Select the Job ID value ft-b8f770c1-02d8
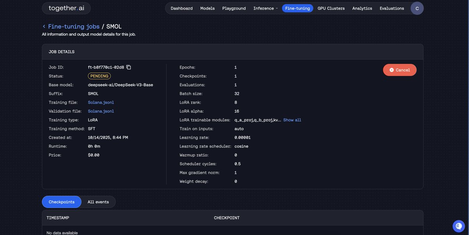Screen dimensions: 469x235 pos(106,67)
